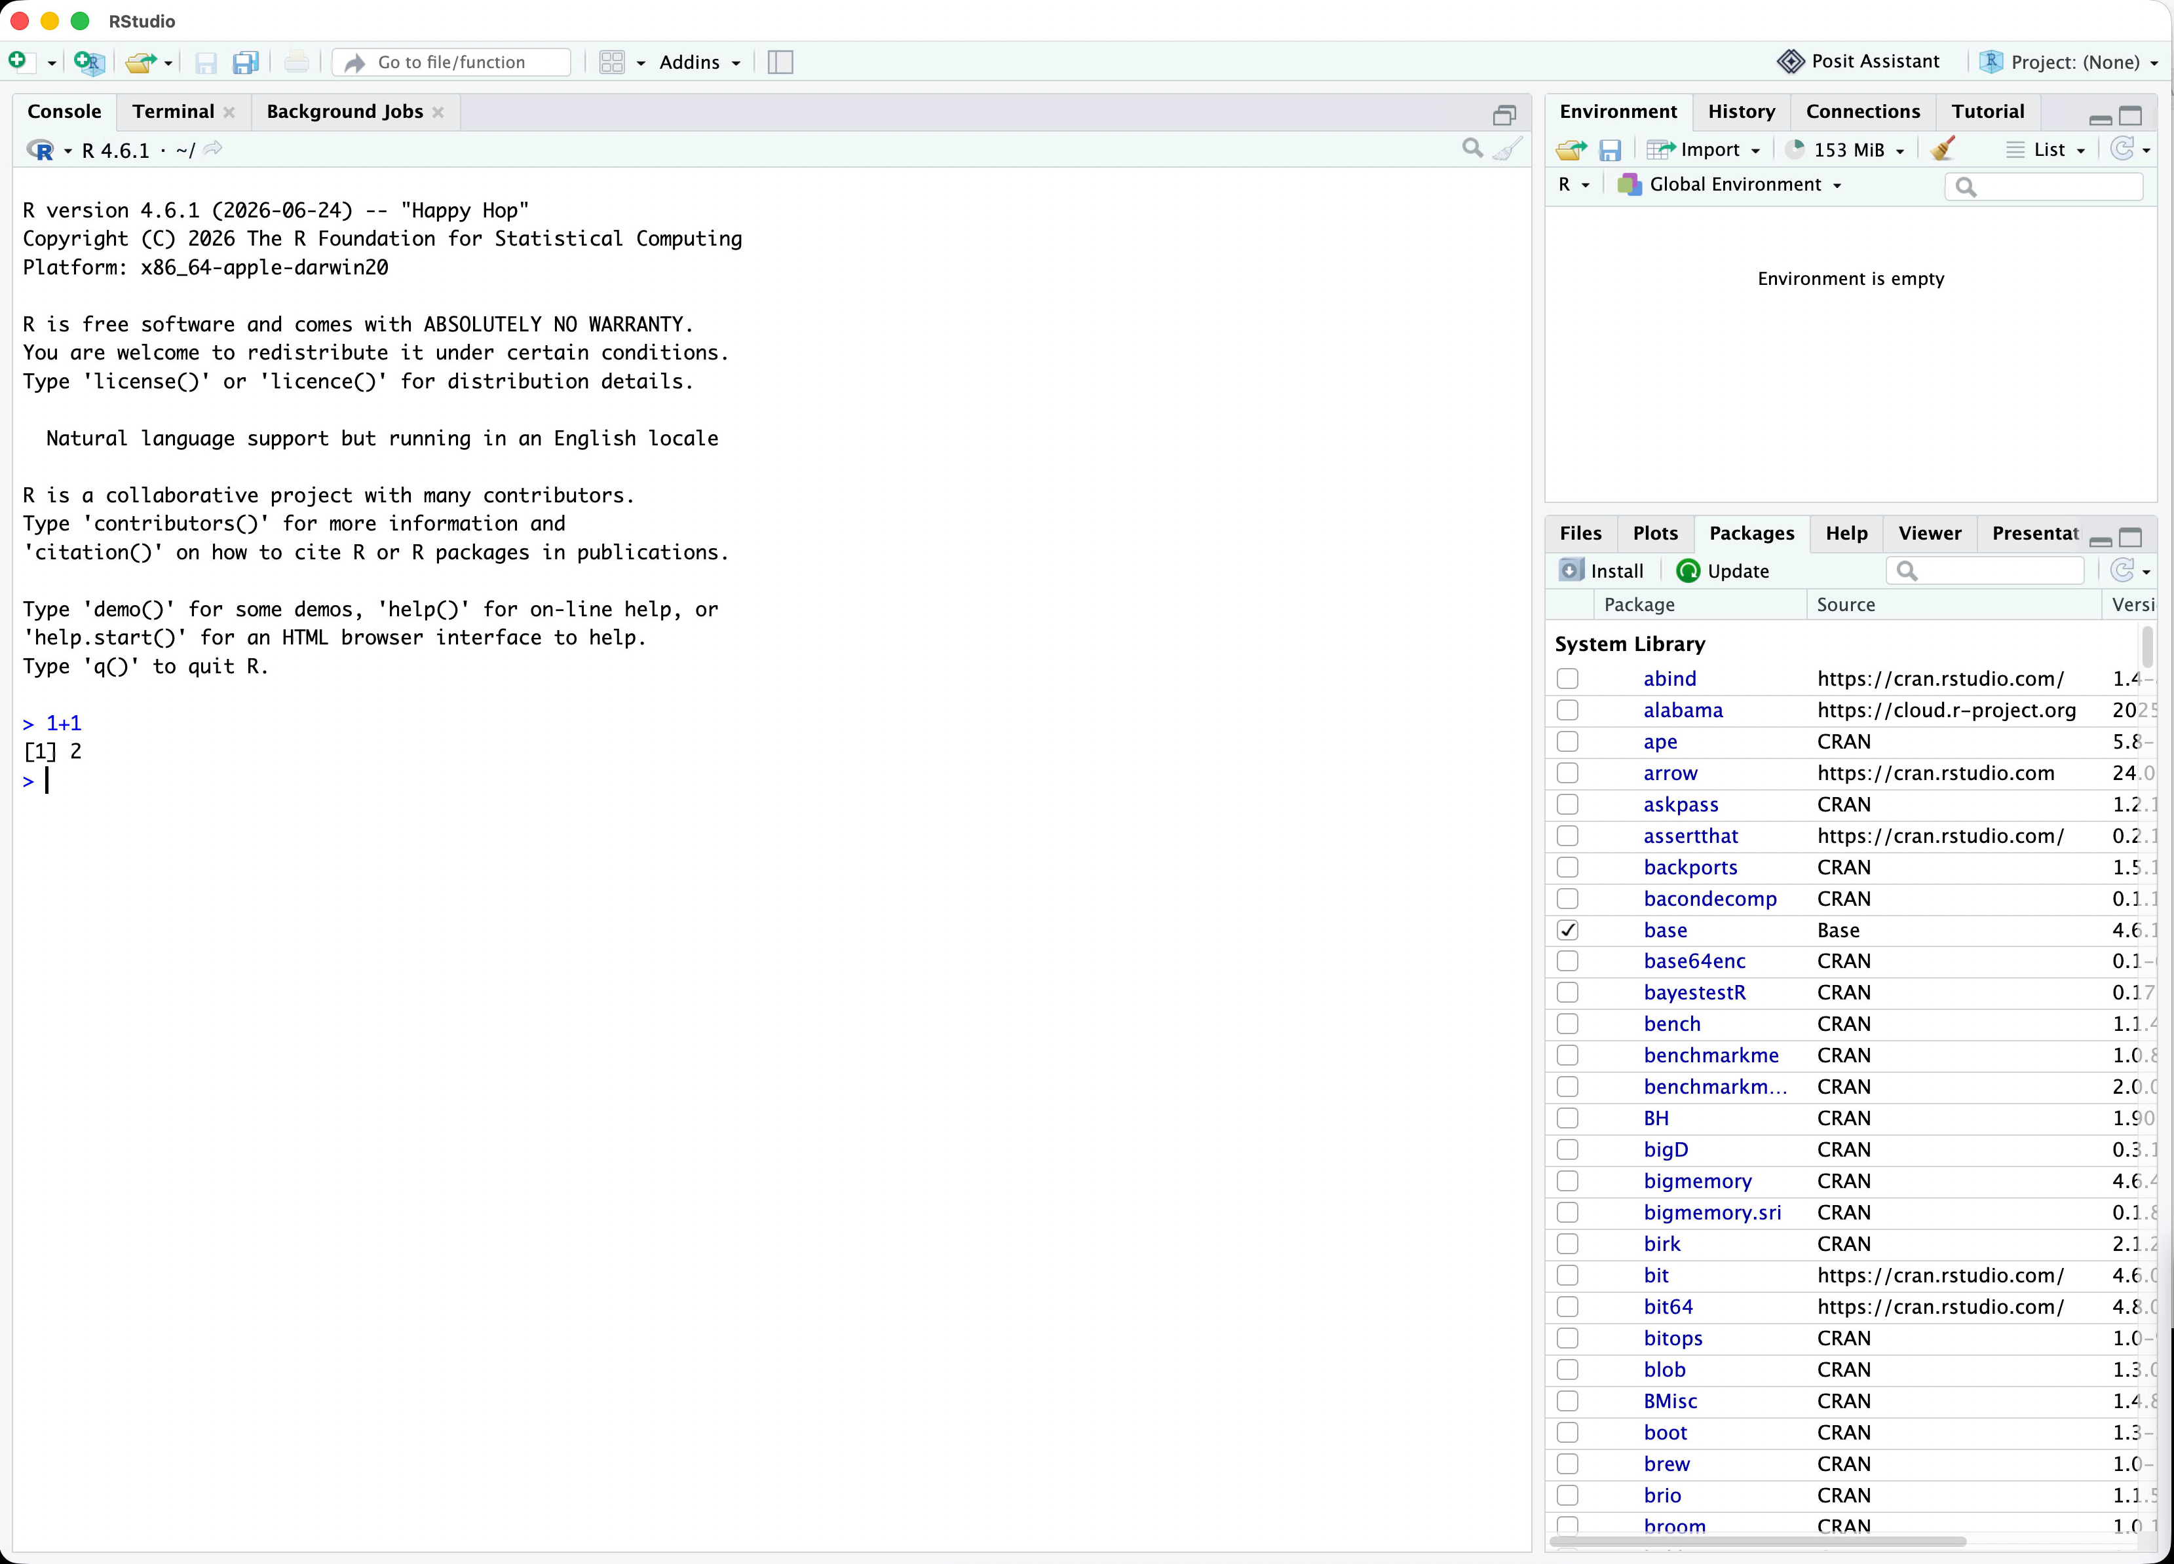Open the askpass package link
This screenshot has width=2174, height=1564.
pyautogui.click(x=1681, y=804)
